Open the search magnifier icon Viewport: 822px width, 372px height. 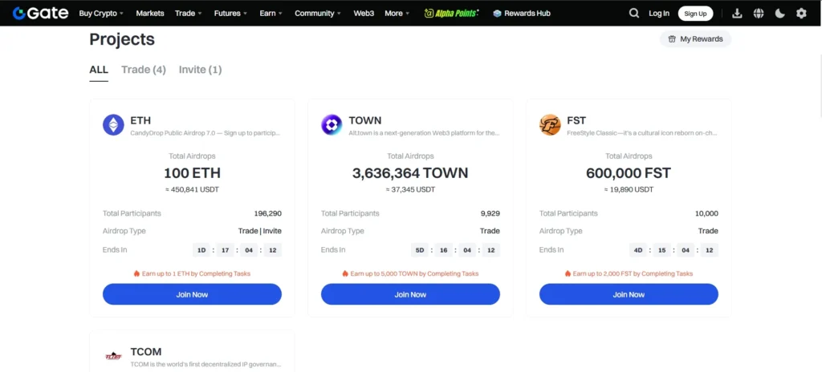634,14
